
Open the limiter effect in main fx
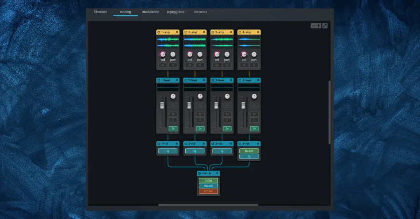tap(209, 192)
